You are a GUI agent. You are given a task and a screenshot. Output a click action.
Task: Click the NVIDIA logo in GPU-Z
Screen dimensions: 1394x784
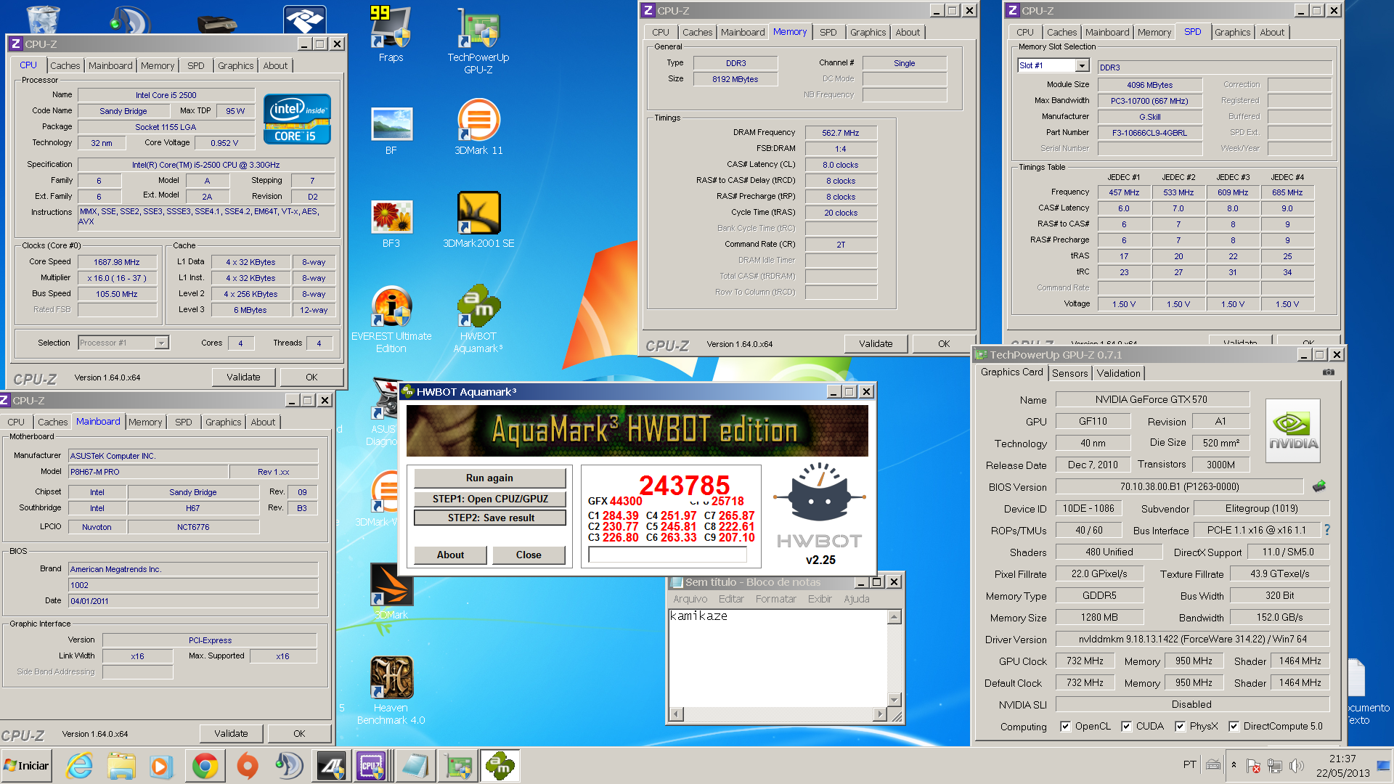(1293, 430)
